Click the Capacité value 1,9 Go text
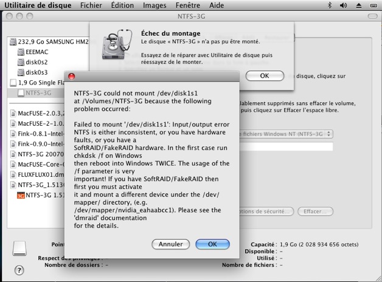382x282 pixels. tap(319, 244)
